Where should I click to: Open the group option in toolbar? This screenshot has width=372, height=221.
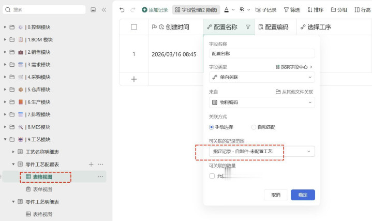tap(338, 10)
